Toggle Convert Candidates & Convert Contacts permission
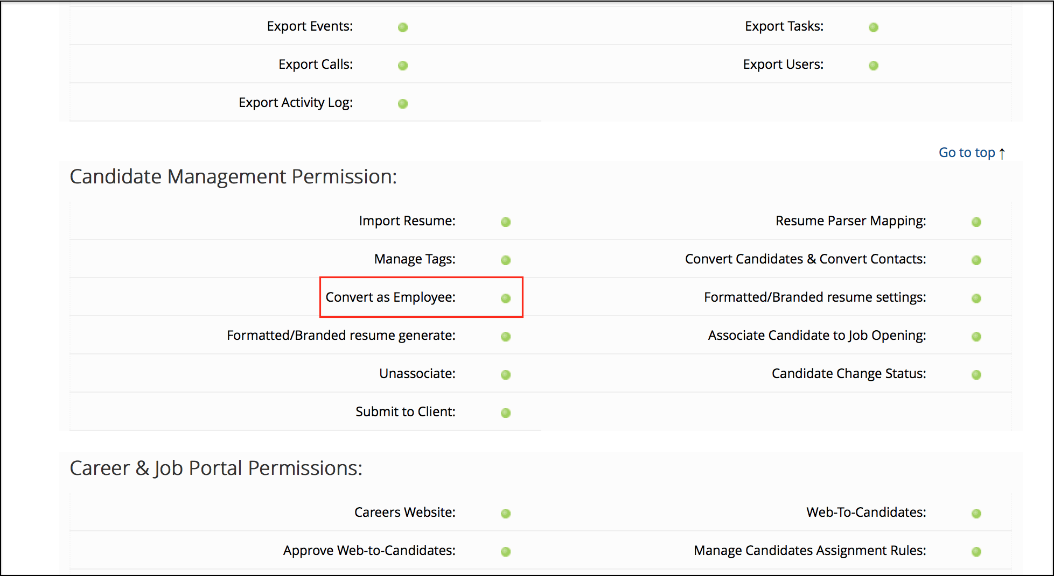1054x576 pixels. pyautogui.click(x=976, y=260)
